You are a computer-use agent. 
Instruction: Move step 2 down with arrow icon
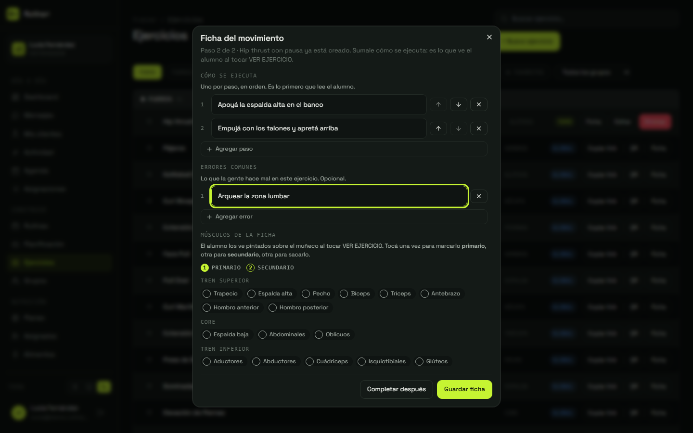click(459, 128)
